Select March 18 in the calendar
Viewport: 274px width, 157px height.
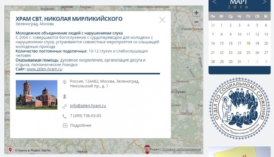(x=248, y=43)
